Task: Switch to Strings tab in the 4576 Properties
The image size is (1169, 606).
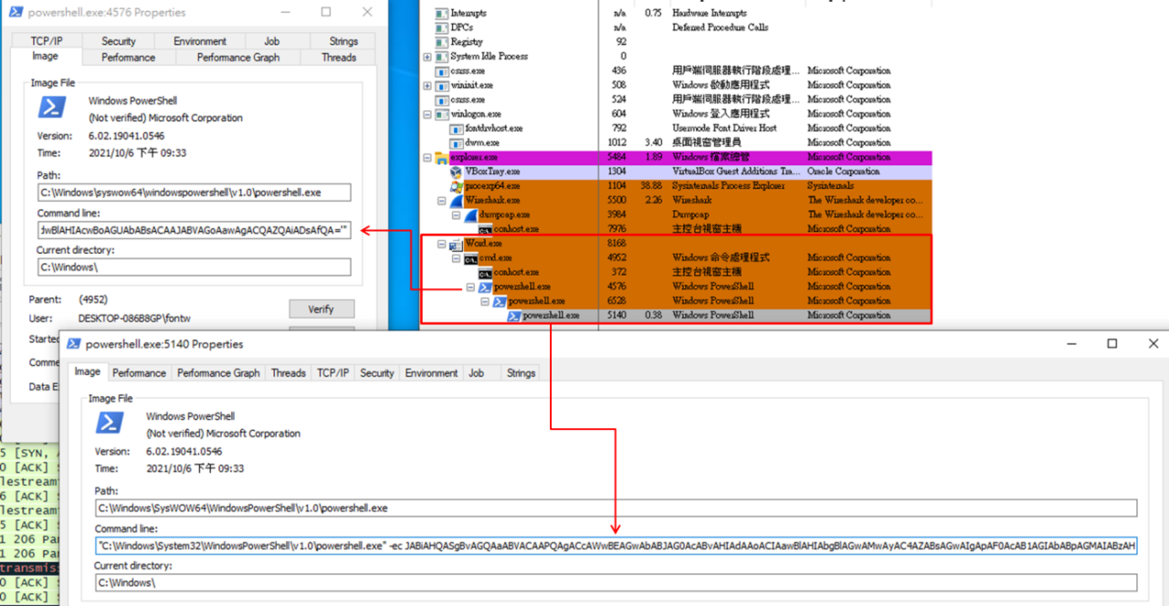Action: (343, 41)
